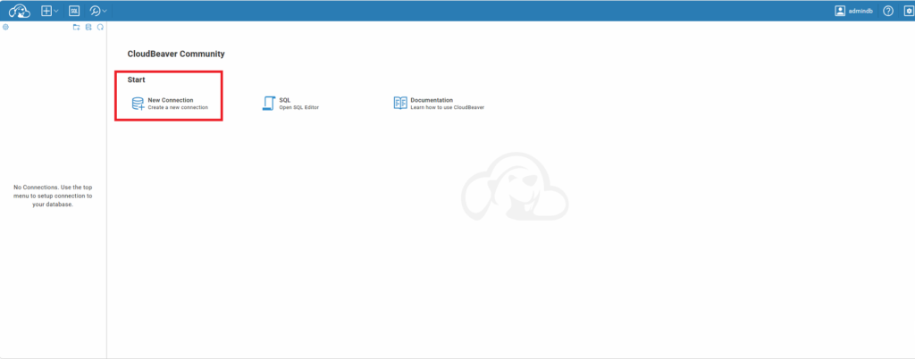The width and height of the screenshot is (915, 359).
Task: Click the adminDB username label
Action: point(860,11)
